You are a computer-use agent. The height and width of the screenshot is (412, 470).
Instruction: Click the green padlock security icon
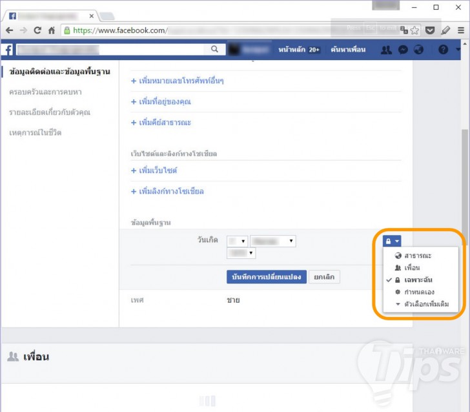[67, 30]
